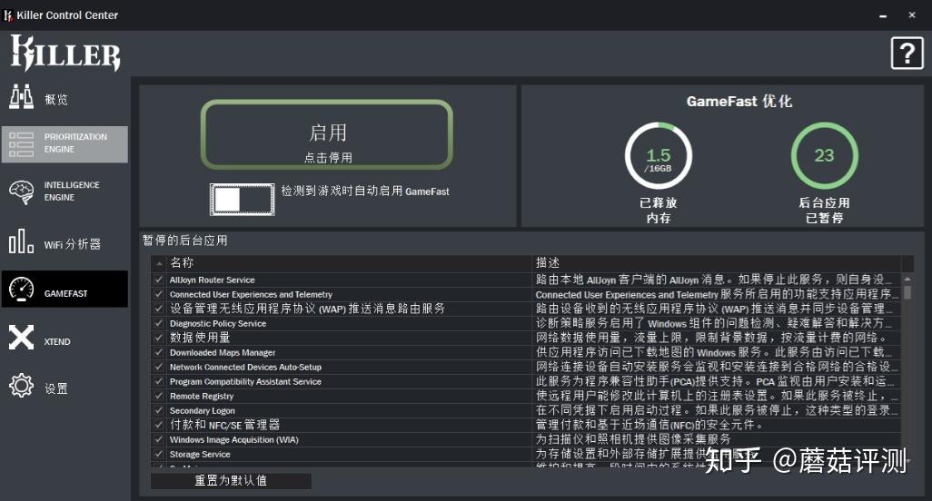The height and width of the screenshot is (501, 932).
Task: Click the 暂停的后台应用 section title
Action: (x=184, y=241)
